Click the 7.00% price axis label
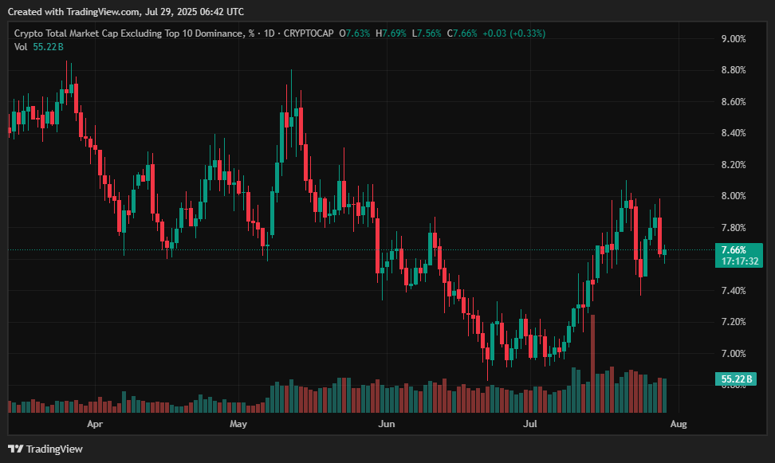775x463 pixels. [x=733, y=354]
